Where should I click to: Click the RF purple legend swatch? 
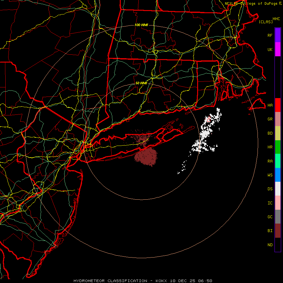point(278,35)
